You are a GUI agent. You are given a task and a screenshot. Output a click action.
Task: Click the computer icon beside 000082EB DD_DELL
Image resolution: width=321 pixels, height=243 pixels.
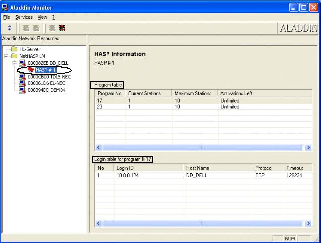coord(22,63)
